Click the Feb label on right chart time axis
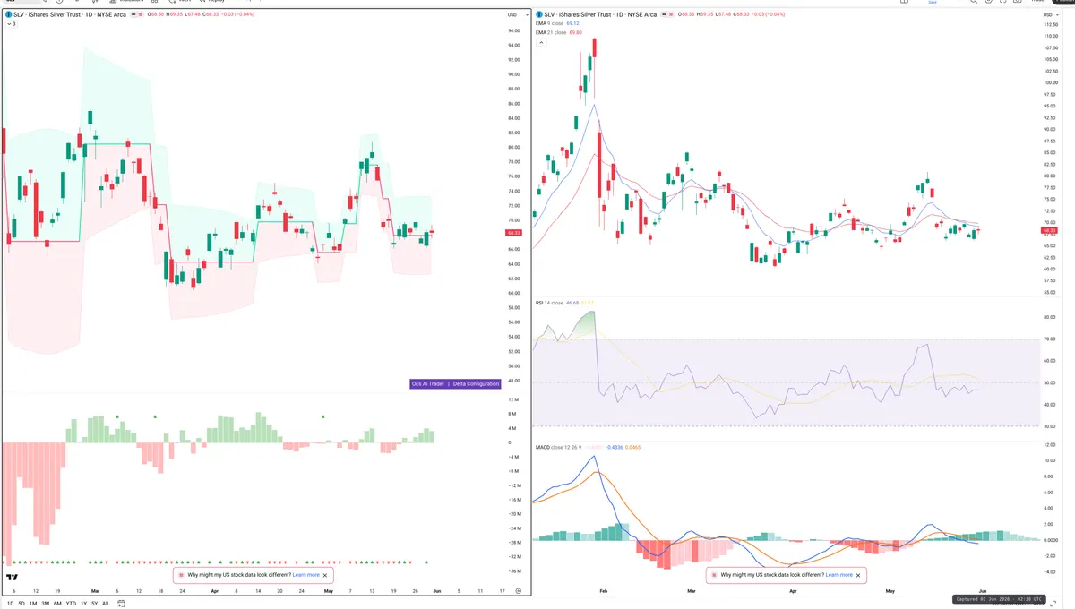This screenshot has width=1075, height=609. coord(603,592)
